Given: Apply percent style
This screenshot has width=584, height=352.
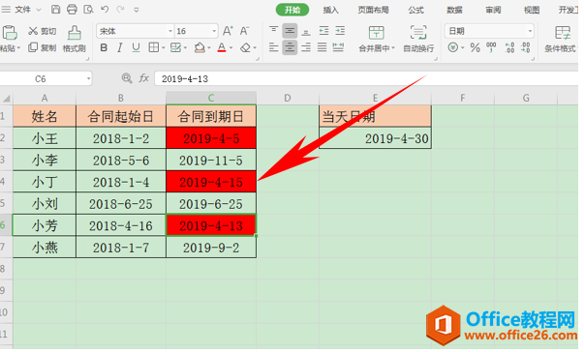Looking at the screenshot, I should point(475,47).
